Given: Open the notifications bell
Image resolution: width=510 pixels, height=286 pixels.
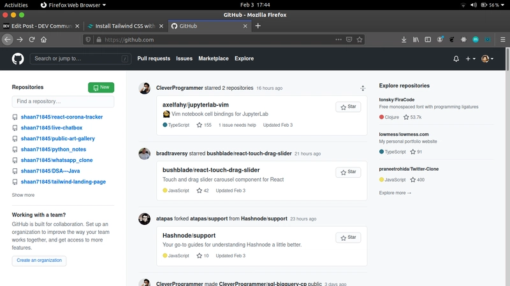Looking at the screenshot, I should tap(456, 59).
